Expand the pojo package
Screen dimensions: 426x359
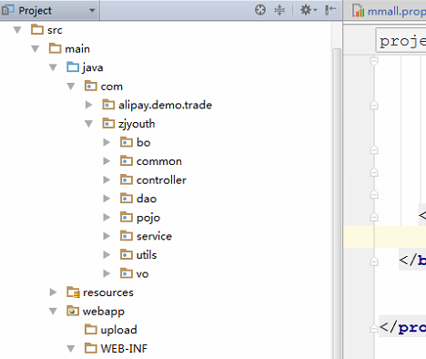point(106,218)
